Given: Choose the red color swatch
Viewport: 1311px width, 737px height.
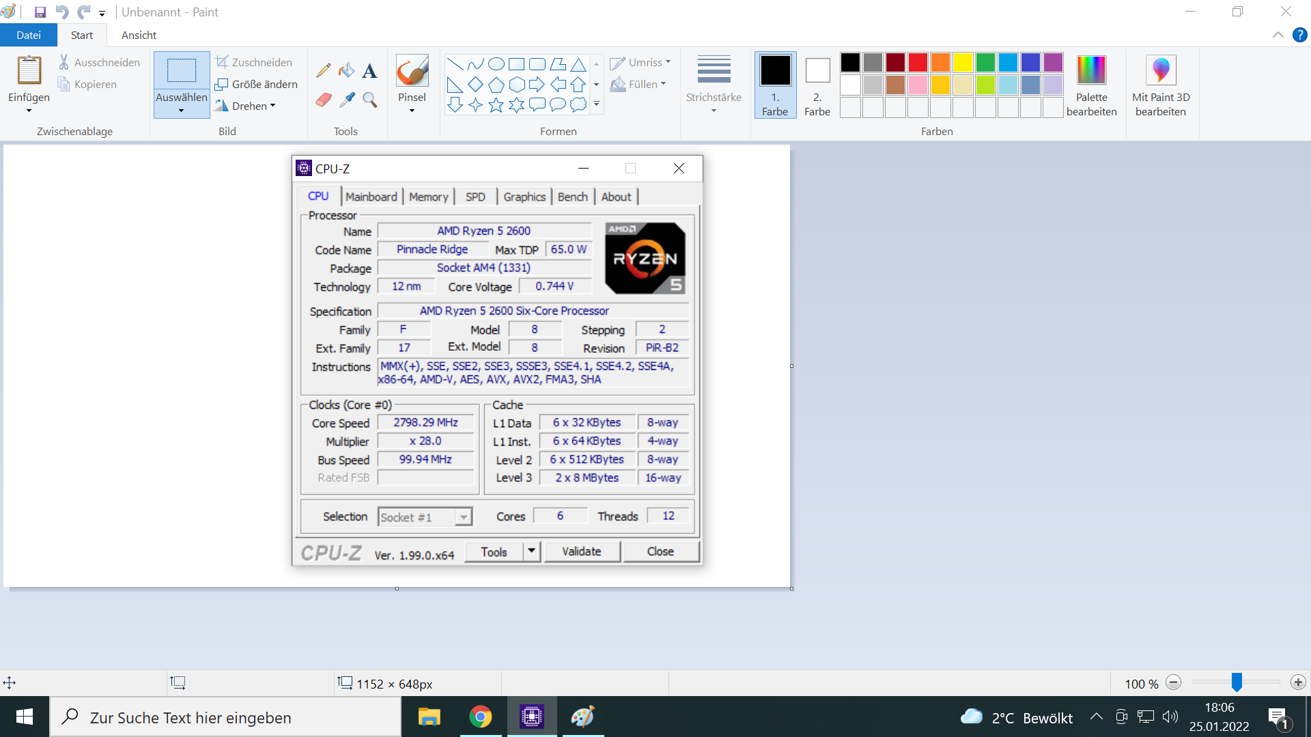Looking at the screenshot, I should point(918,62).
